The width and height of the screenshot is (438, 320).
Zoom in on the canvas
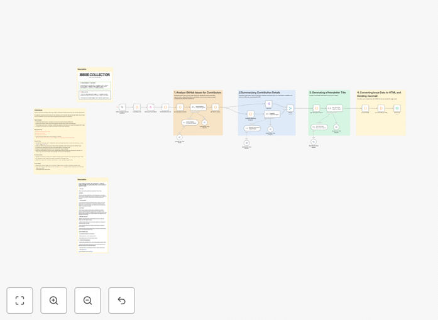click(53, 301)
